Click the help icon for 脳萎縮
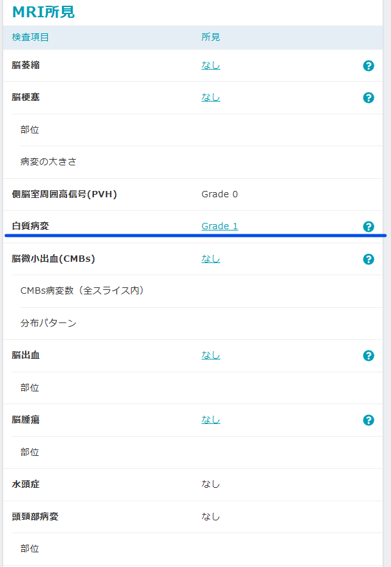Image resolution: width=391 pixels, height=567 pixels. [x=369, y=66]
